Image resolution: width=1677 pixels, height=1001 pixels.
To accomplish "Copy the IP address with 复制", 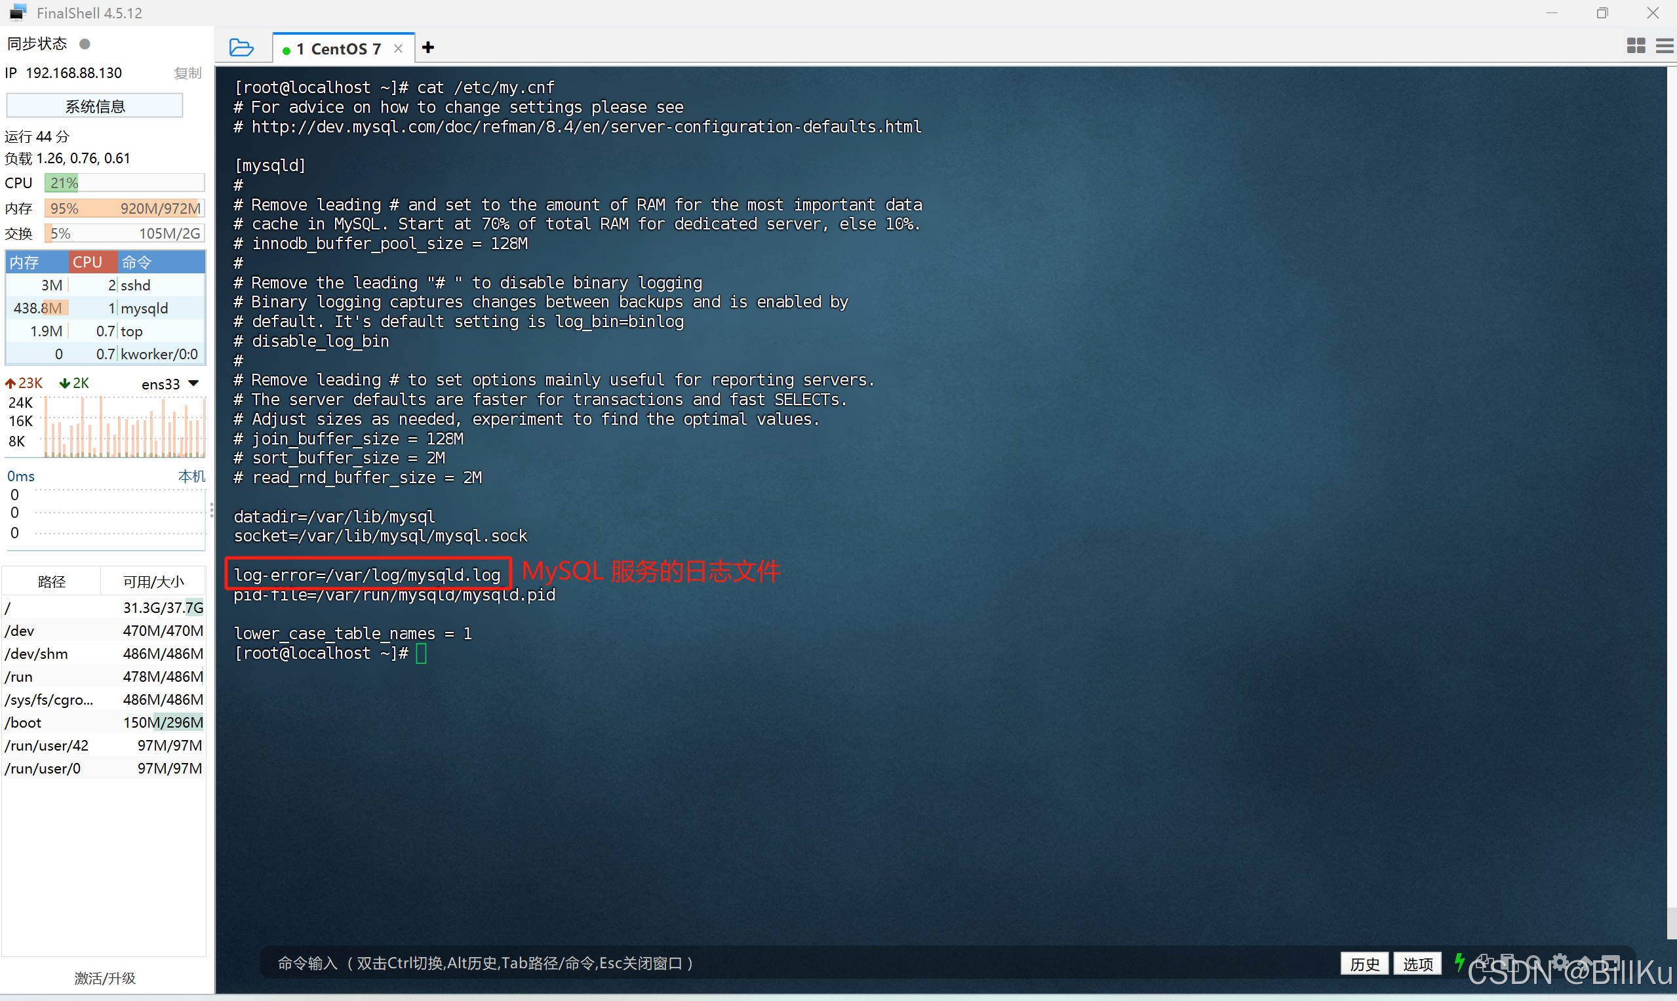I will tap(187, 73).
